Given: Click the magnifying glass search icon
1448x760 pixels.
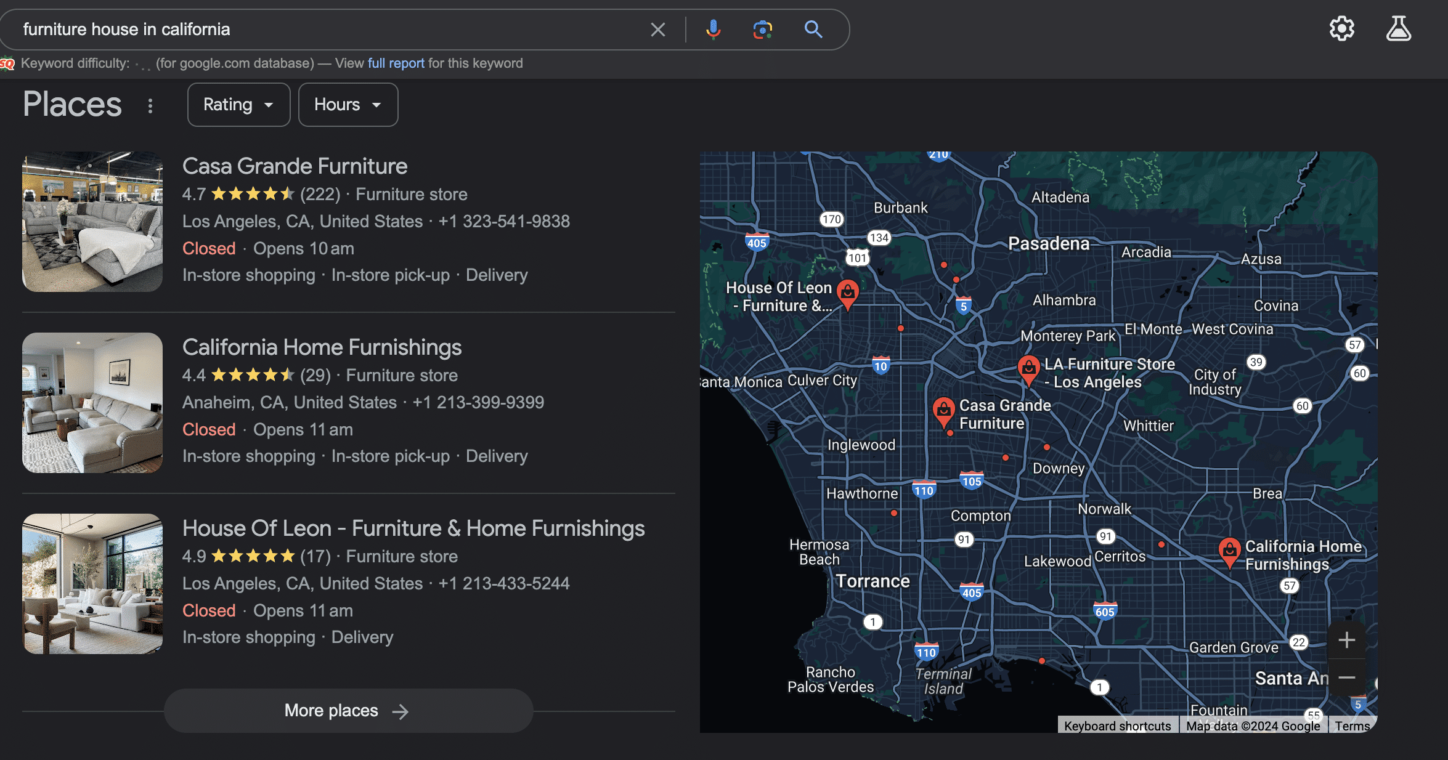Looking at the screenshot, I should [x=813, y=29].
